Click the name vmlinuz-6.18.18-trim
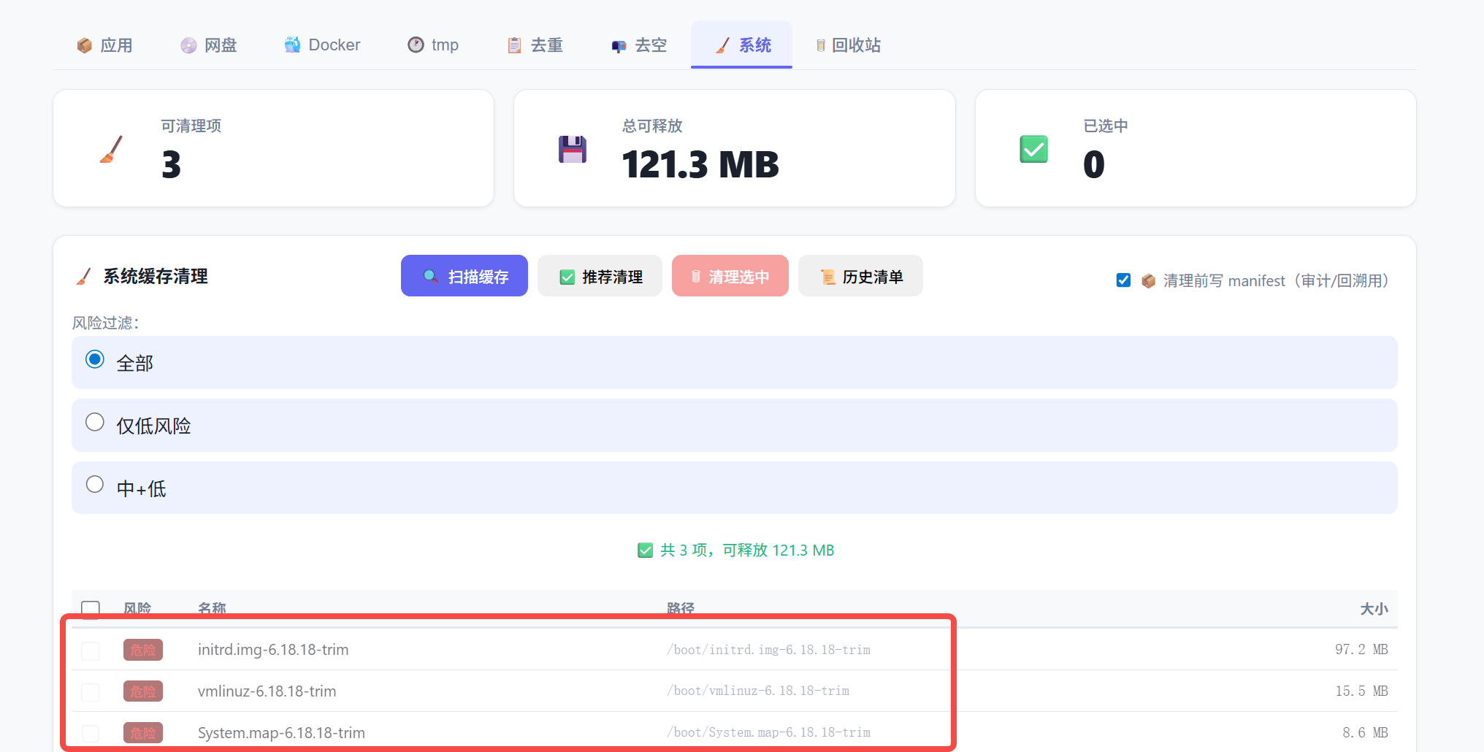The height and width of the screenshot is (752, 1484). click(267, 691)
